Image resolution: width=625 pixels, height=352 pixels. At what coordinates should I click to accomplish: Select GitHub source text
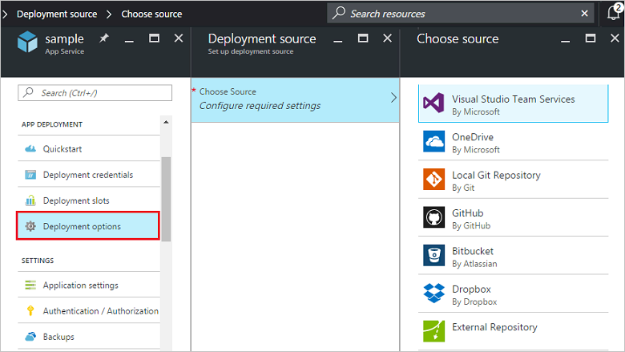(x=468, y=212)
